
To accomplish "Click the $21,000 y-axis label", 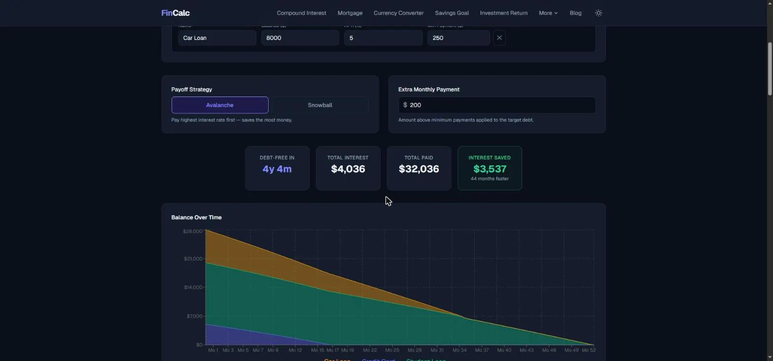I will point(193,259).
